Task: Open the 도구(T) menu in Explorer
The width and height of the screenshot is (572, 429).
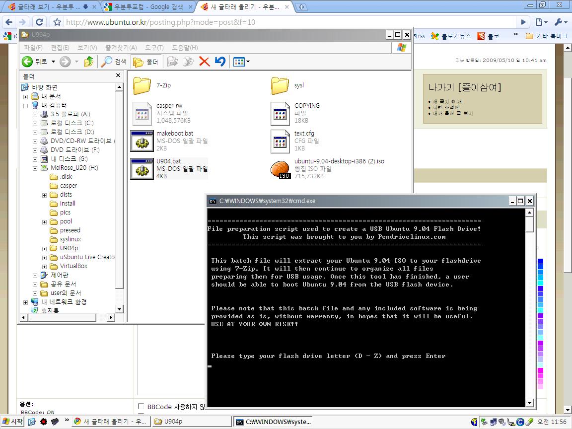Action: (154, 48)
